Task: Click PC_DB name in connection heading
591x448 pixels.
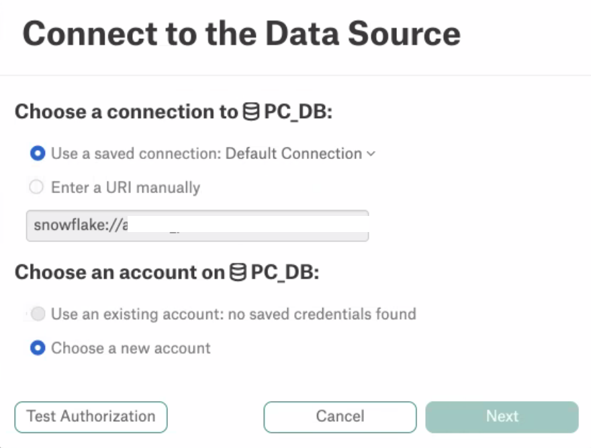Action: pos(298,112)
